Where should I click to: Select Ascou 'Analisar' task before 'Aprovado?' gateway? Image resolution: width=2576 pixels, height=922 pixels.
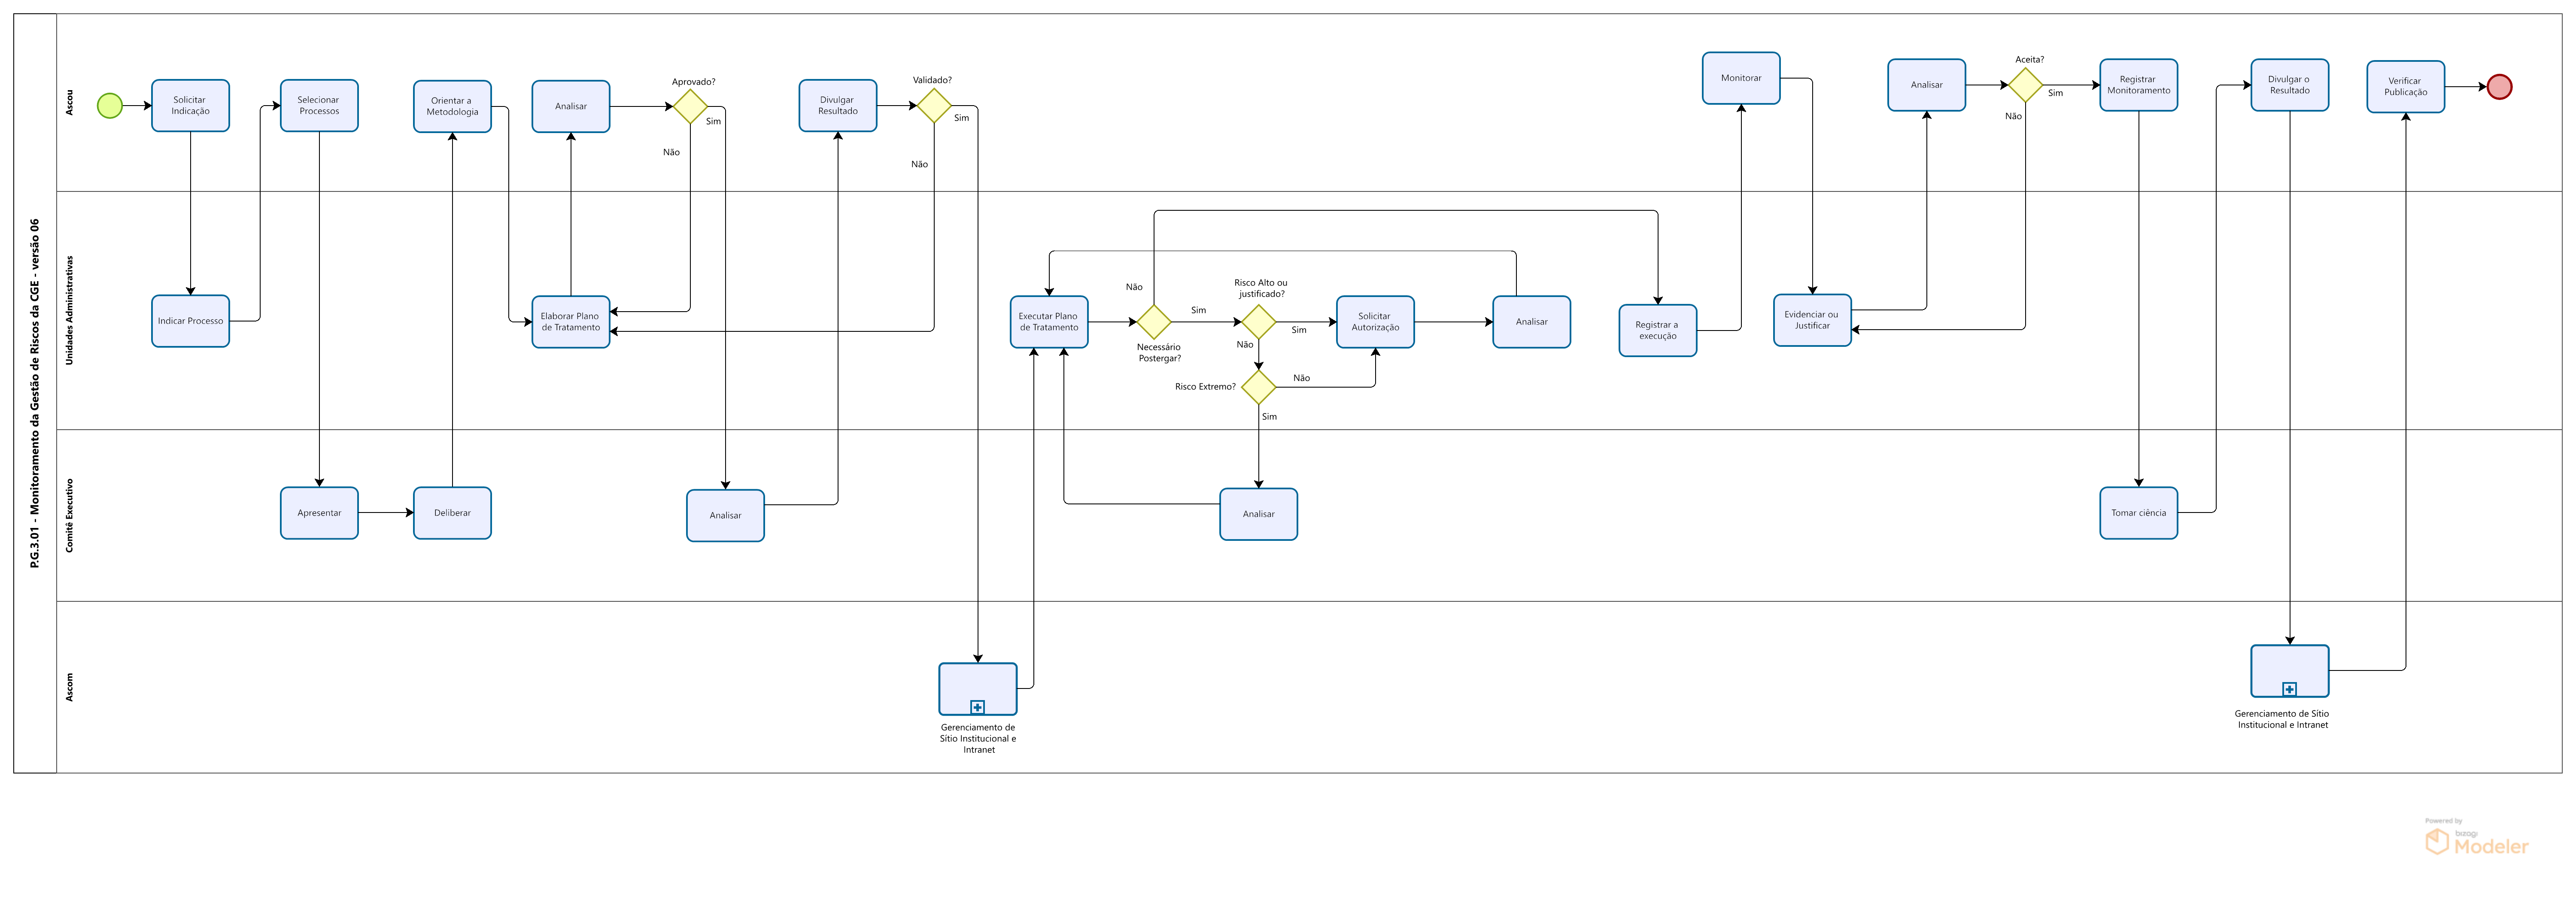[571, 106]
